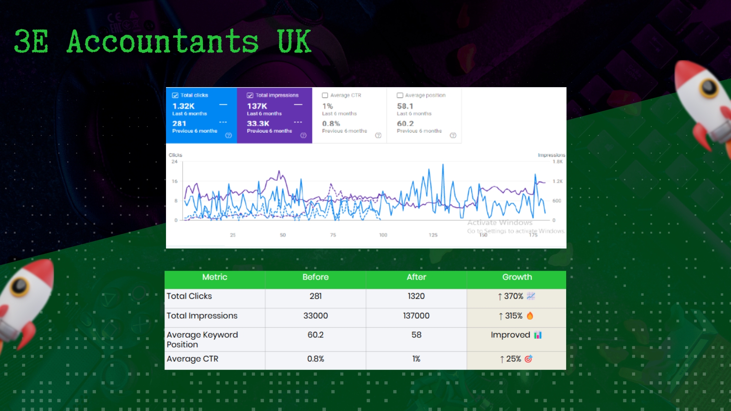This screenshot has width=731, height=411.
Task: Enable the Average CTR checkbox
Action: pyautogui.click(x=325, y=96)
